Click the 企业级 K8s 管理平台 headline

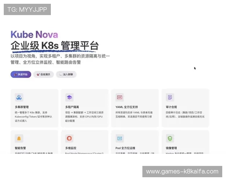point(55,46)
